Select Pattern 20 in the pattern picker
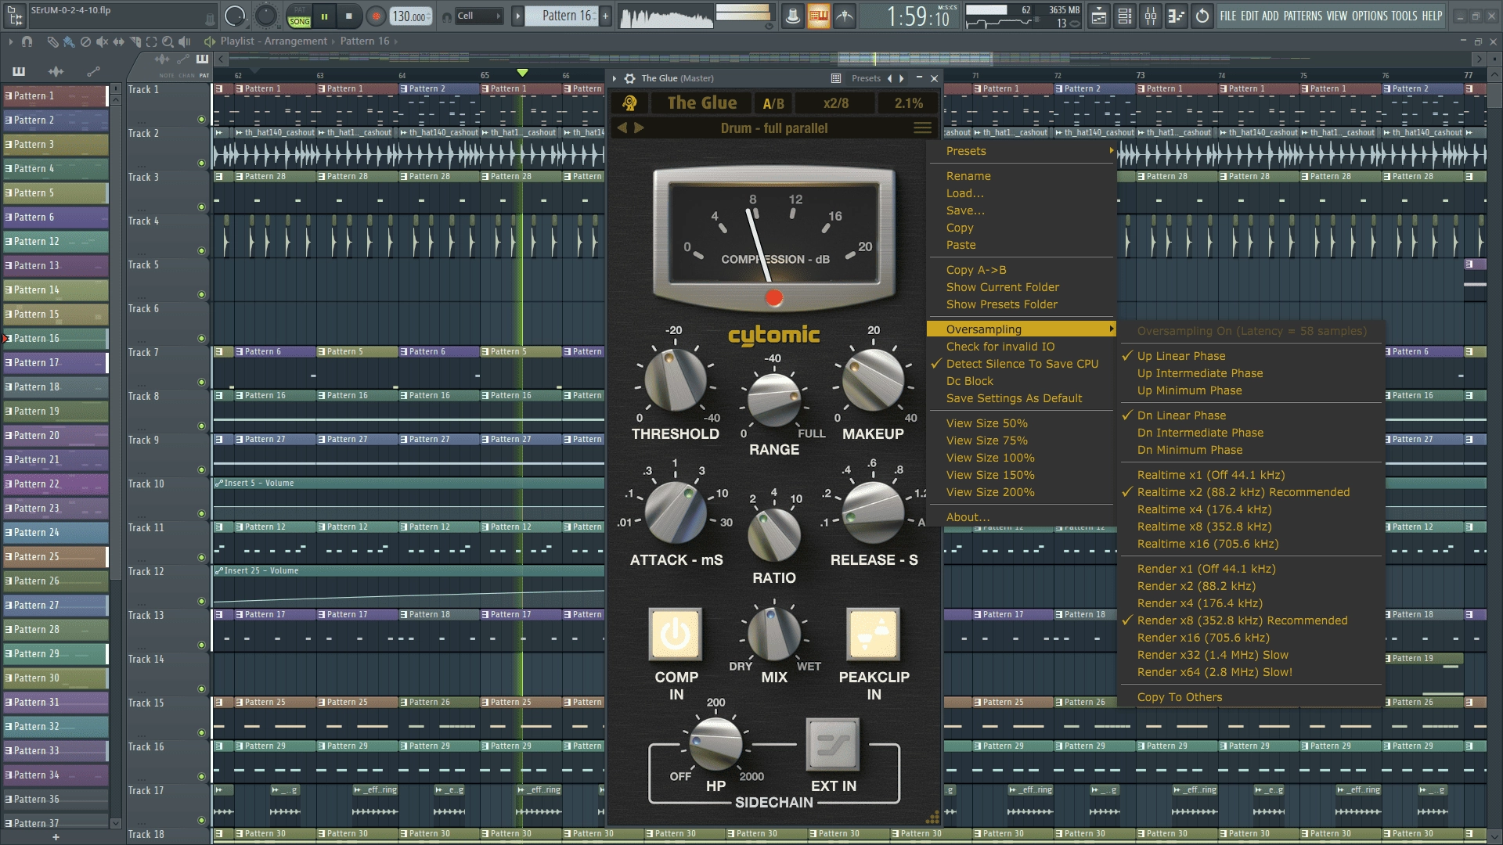This screenshot has height=845, width=1503. pyautogui.click(x=56, y=435)
